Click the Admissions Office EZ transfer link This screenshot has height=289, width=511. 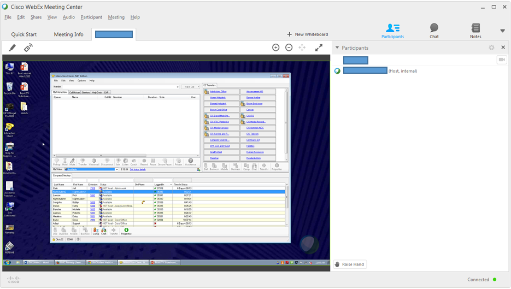point(218,92)
